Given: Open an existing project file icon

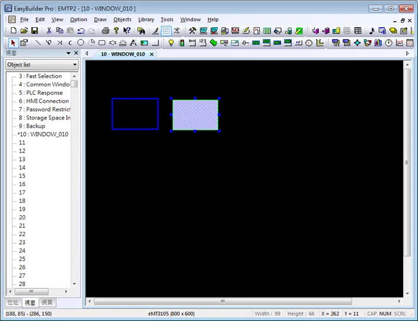Looking at the screenshot, I should pyautogui.click(x=24, y=31).
